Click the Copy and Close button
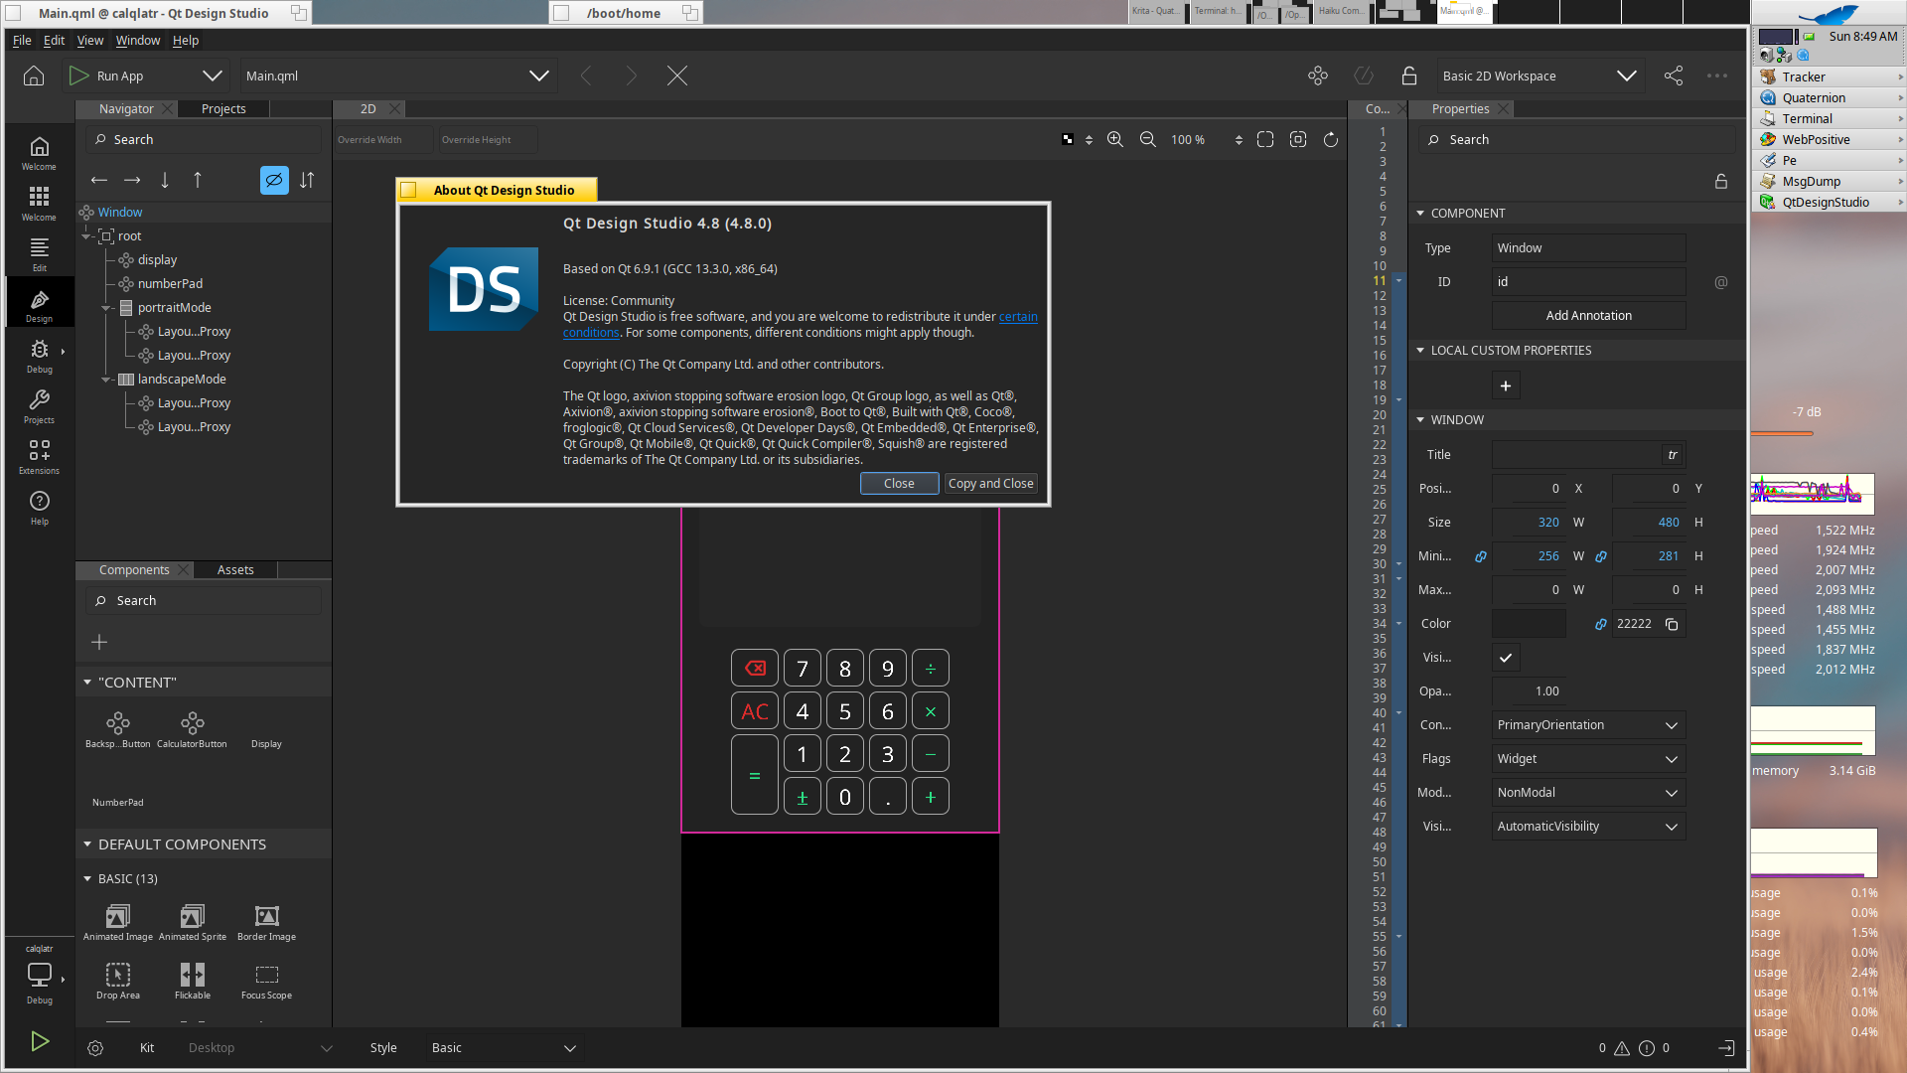This screenshot has height=1073, width=1907. pyautogui.click(x=990, y=484)
